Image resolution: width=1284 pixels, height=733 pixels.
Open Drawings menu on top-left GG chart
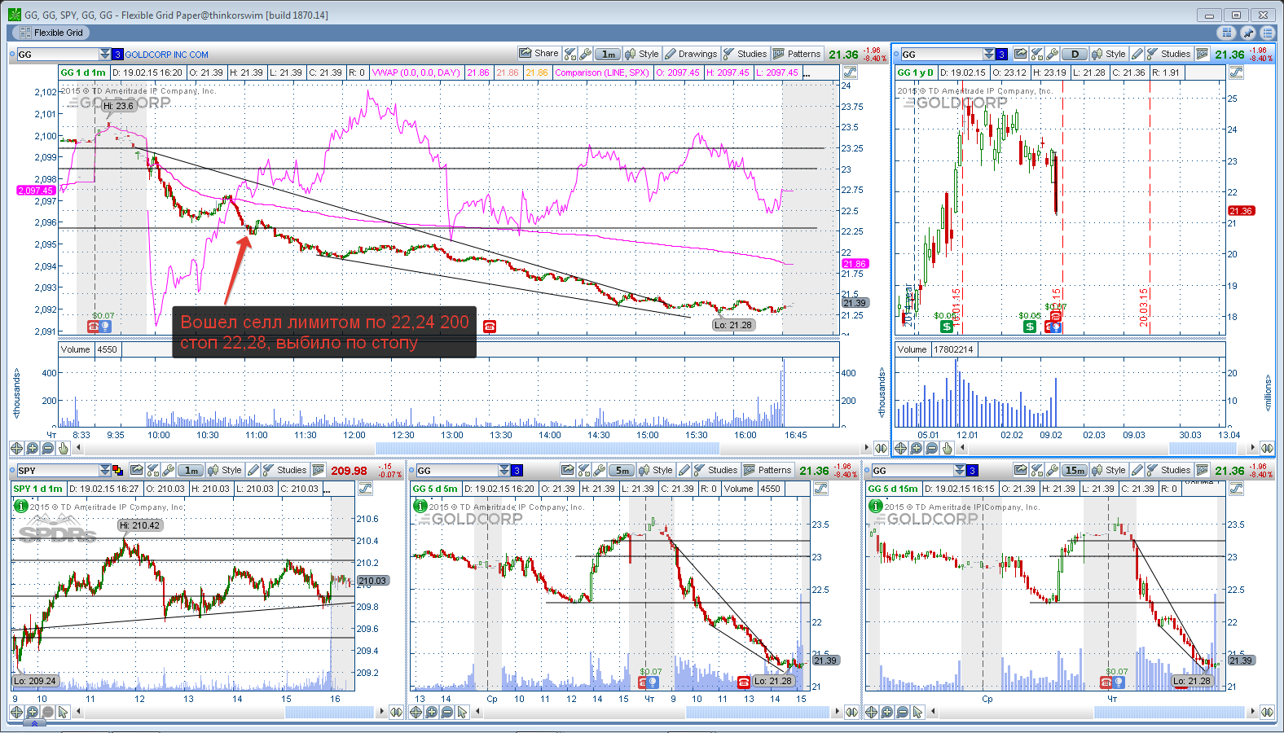691,54
